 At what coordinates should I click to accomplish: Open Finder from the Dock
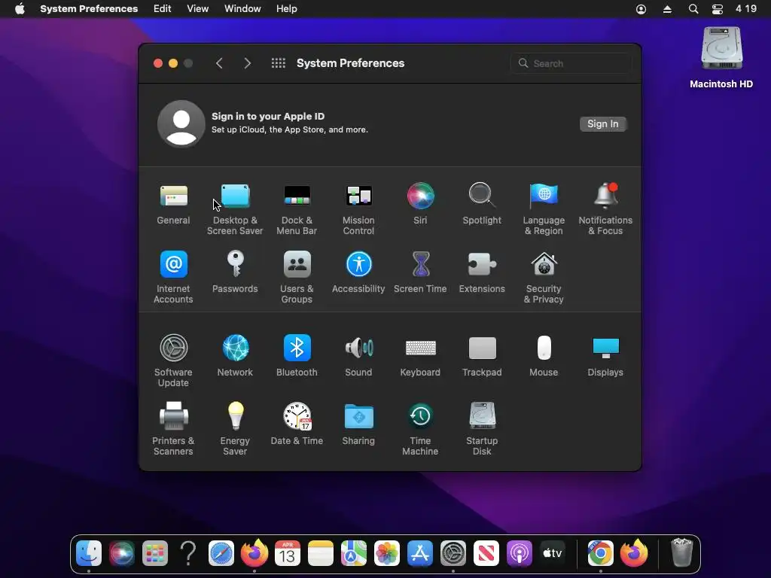click(89, 553)
